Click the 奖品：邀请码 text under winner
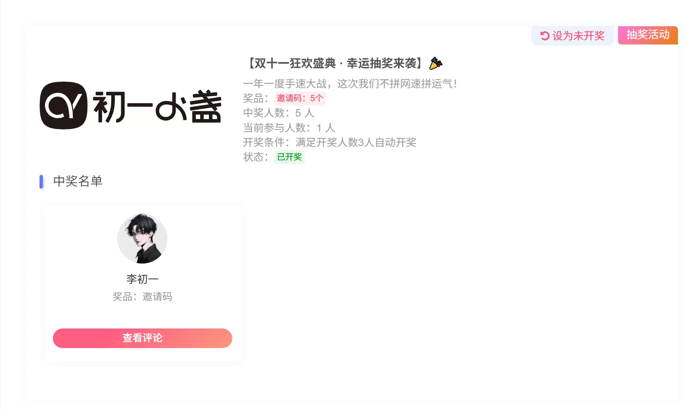The height and width of the screenshot is (413, 700). (x=142, y=296)
